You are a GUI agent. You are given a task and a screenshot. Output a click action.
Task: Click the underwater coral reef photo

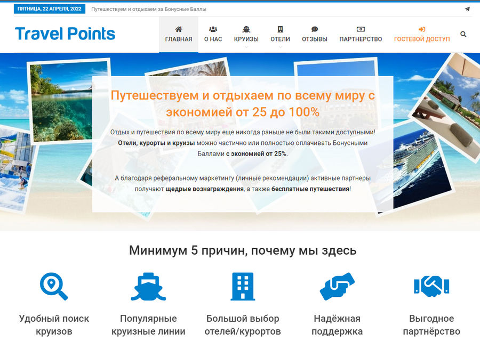[61, 101]
